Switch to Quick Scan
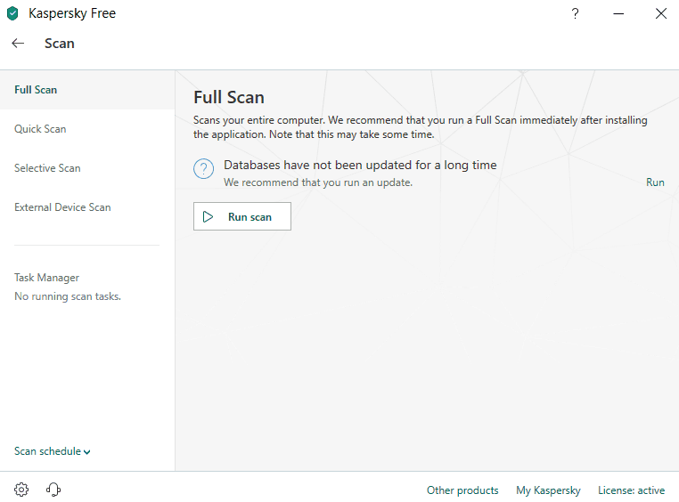Image resolution: width=679 pixels, height=502 pixels. coord(40,129)
